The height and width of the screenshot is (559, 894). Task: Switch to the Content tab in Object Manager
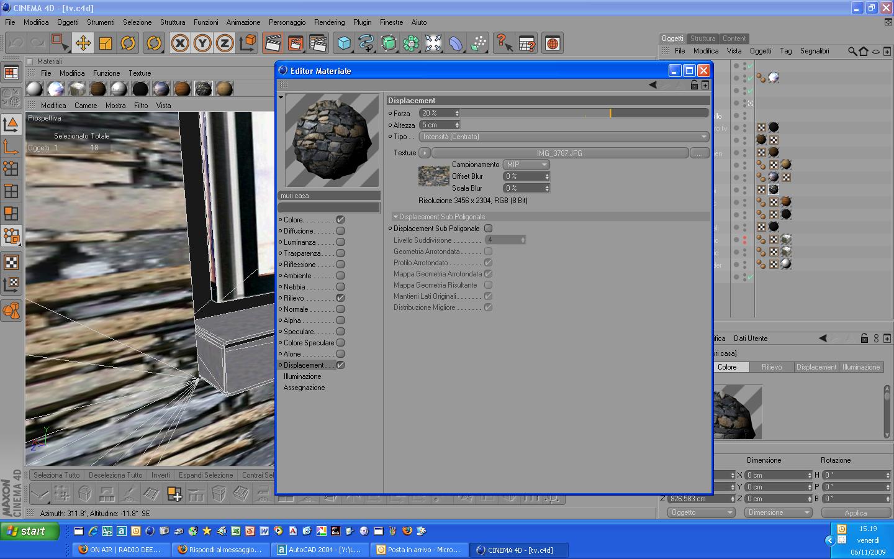[x=734, y=39]
